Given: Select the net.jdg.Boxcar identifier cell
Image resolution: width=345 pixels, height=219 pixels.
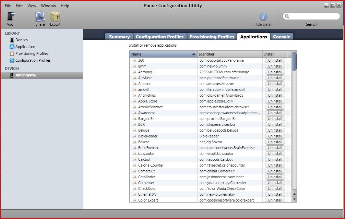Looking at the screenshot, I should pos(230,142).
